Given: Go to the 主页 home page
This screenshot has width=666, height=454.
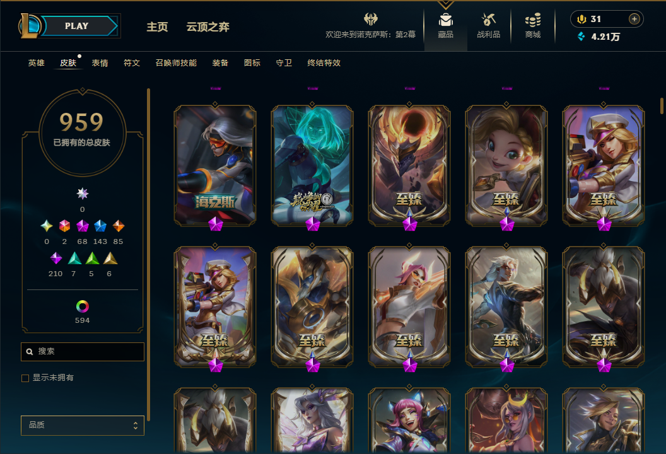Looking at the screenshot, I should click(157, 26).
